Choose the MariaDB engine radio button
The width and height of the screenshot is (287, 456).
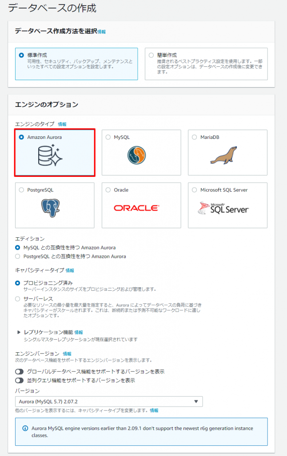tap(195, 137)
